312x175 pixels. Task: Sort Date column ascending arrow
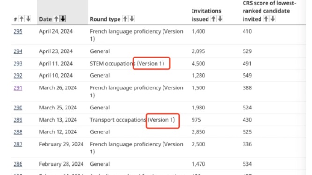coord(56,19)
